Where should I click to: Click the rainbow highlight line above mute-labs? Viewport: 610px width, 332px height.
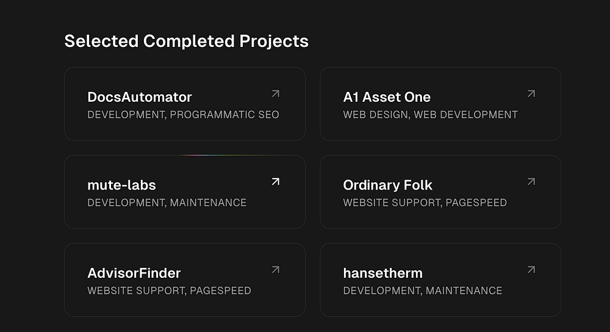(x=226, y=155)
